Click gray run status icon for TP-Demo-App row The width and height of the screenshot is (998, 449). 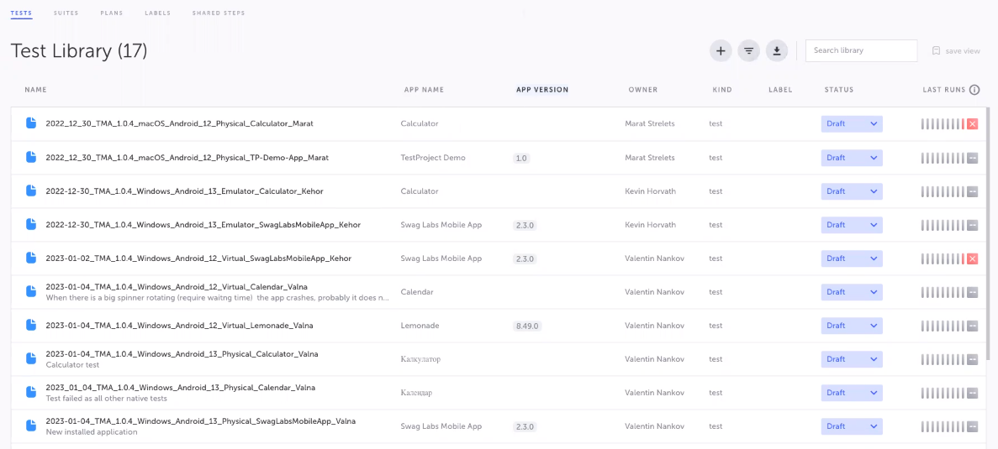click(x=972, y=158)
